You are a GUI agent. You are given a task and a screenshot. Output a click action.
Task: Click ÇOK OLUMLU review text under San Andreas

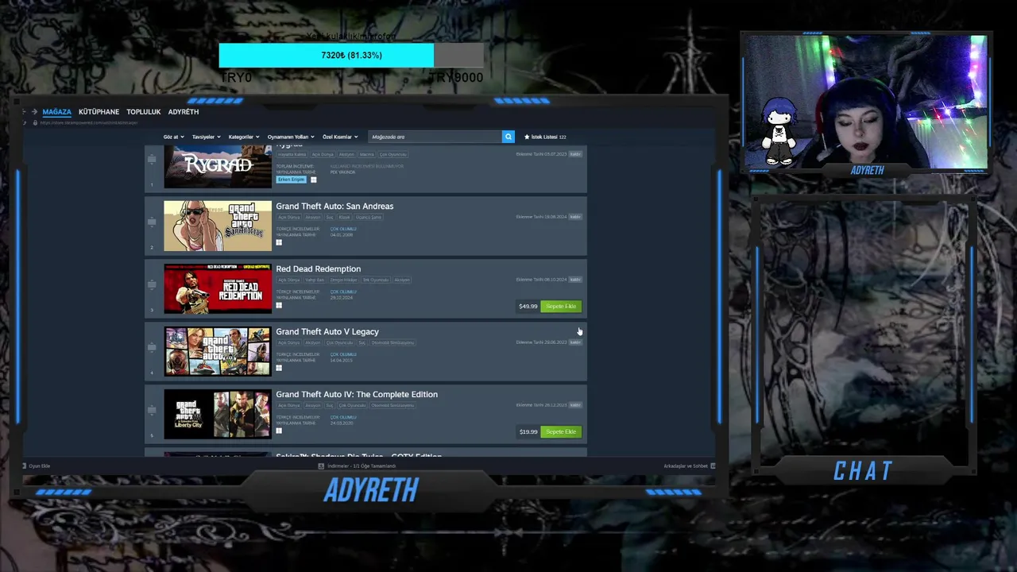[x=343, y=229]
